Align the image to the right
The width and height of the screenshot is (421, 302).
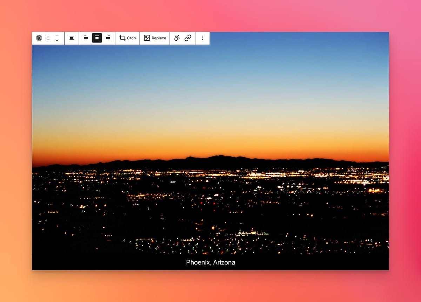(x=108, y=38)
